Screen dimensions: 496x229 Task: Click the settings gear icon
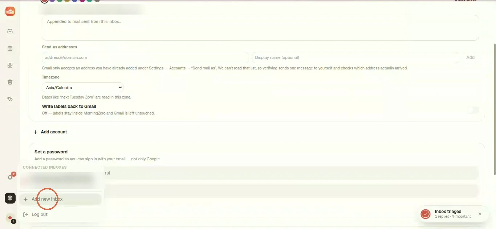point(10,198)
